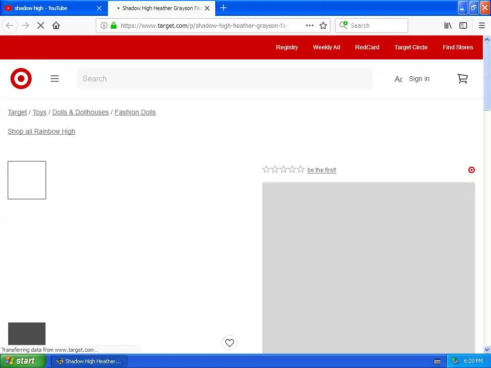Open RedCard in the red header
This screenshot has height=368, width=491.
coord(367,47)
